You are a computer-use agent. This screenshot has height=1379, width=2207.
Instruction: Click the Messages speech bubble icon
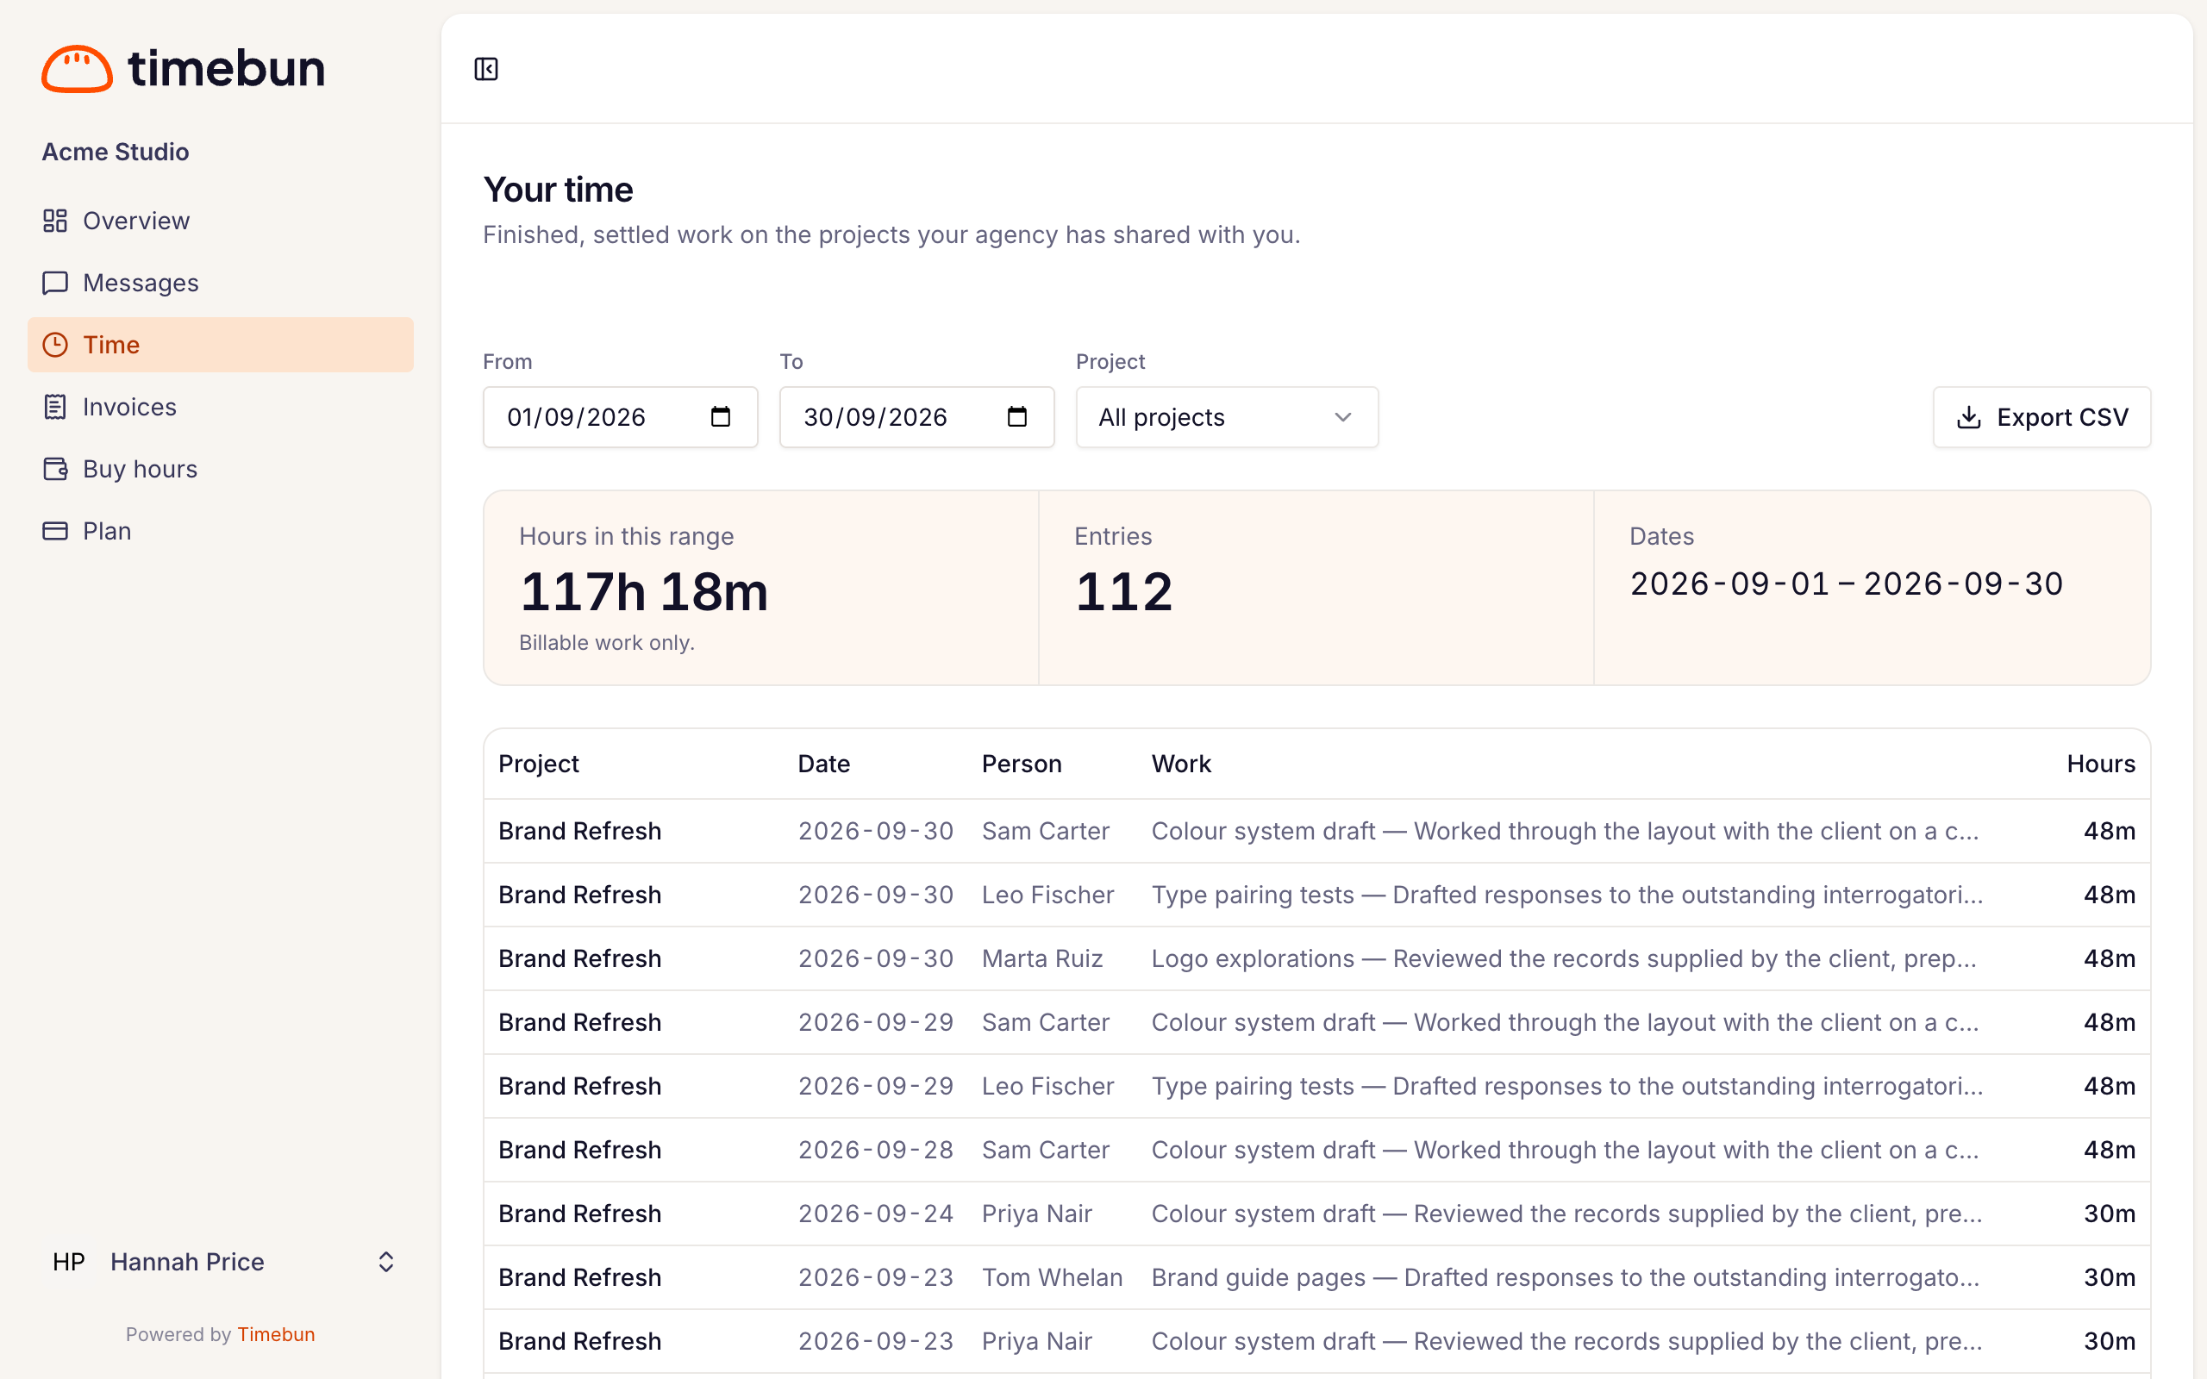click(x=54, y=283)
